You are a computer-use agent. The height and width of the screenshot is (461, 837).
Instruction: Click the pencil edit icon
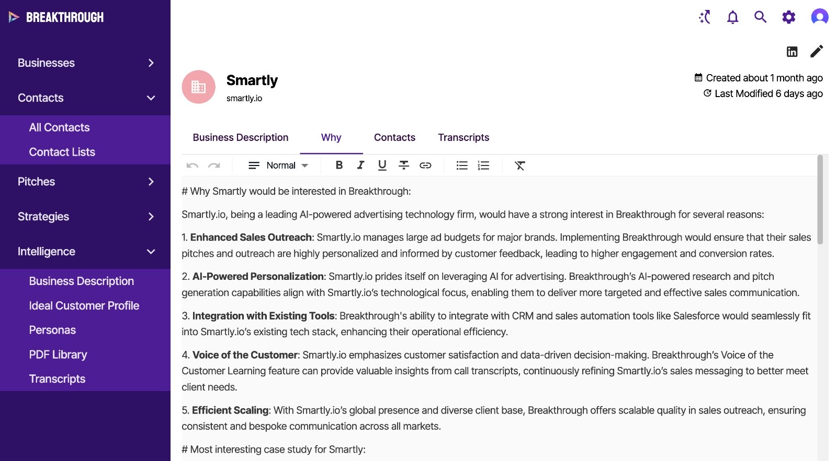(x=817, y=51)
